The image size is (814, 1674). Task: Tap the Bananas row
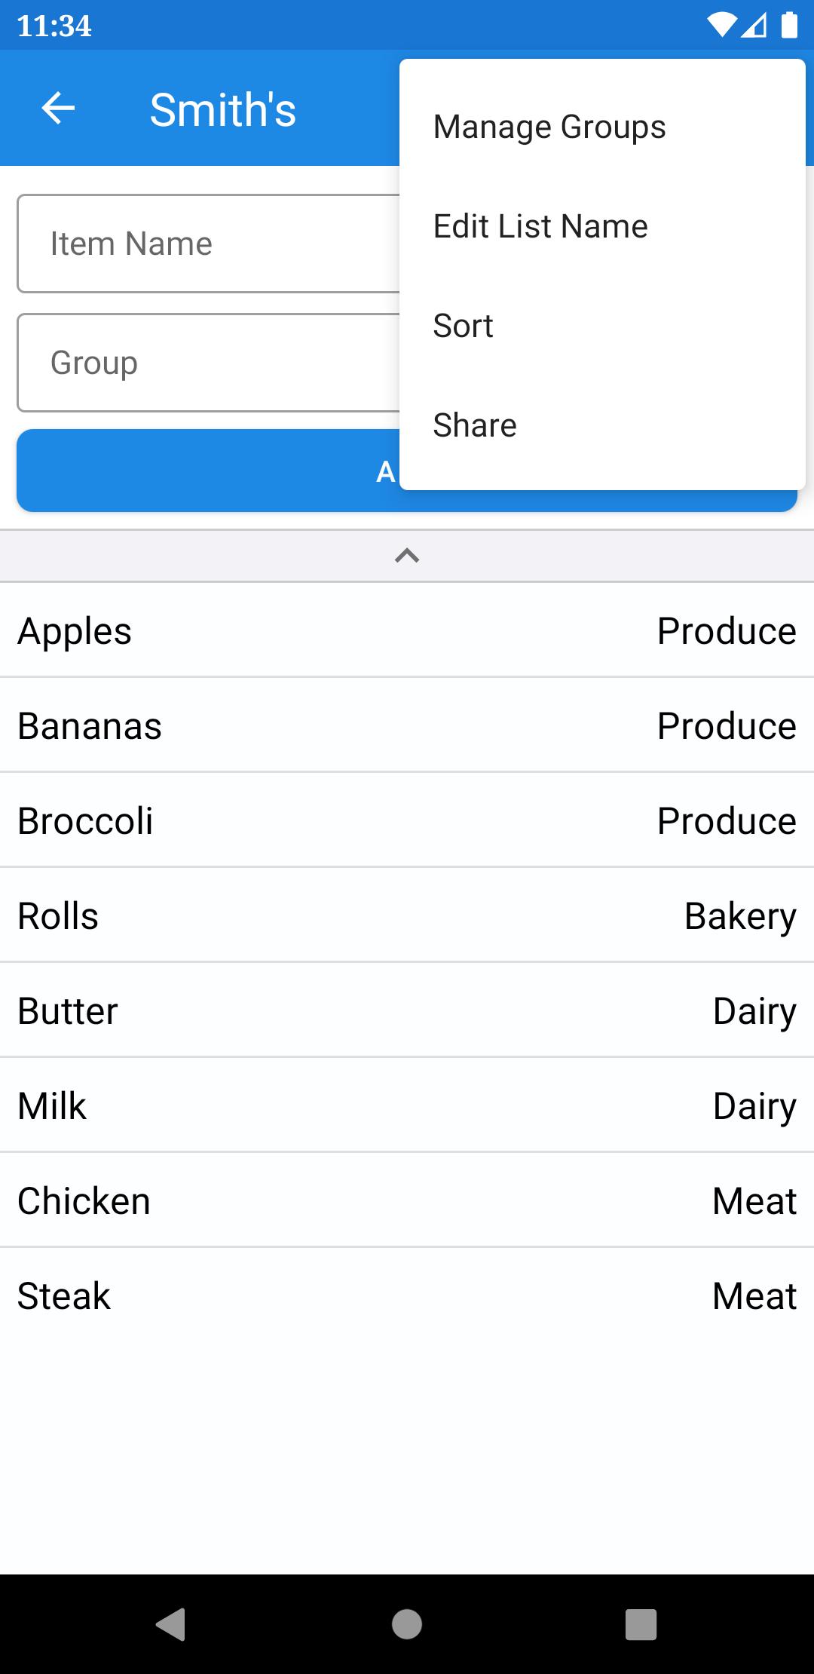[407, 725]
